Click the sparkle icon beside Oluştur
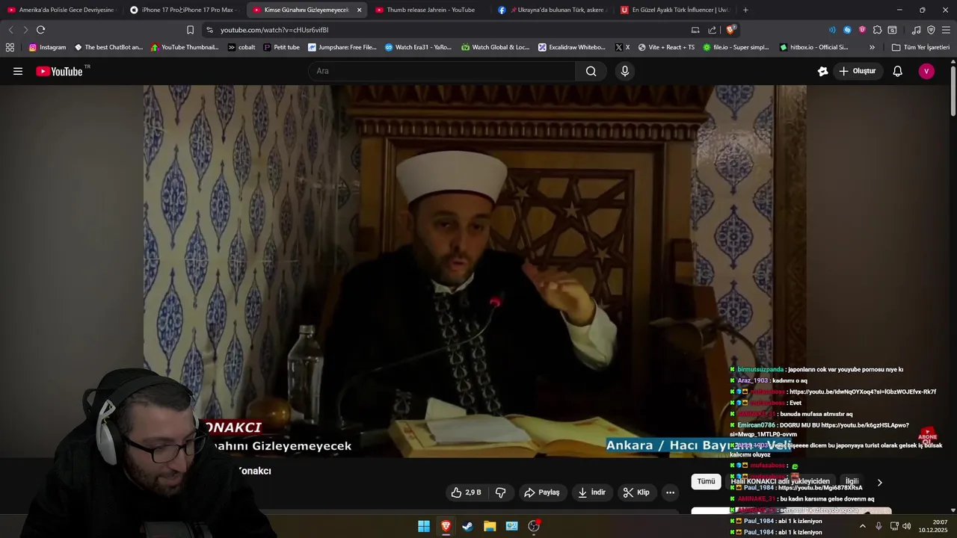 [x=822, y=71]
